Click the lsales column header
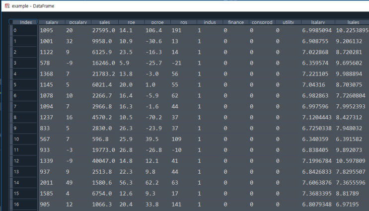The width and height of the screenshot is (369, 211). point(353,22)
